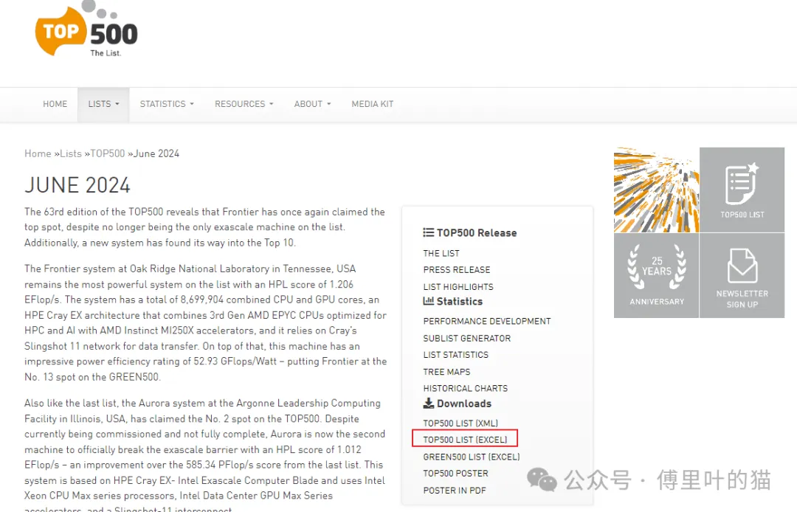Click the Home breadcrumb link
This screenshot has height=512, width=797.
[x=38, y=153]
